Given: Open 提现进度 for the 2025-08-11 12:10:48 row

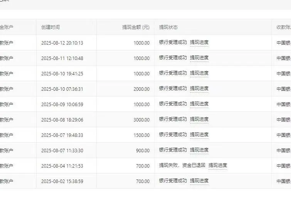Looking at the screenshot, I should [x=199, y=58].
